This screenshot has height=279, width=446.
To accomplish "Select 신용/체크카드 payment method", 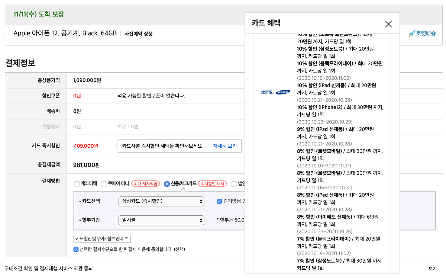I will pos(167,184).
